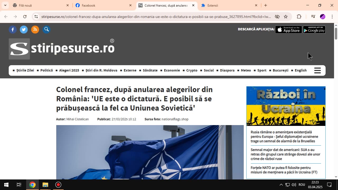This screenshot has height=190, width=338.
Task: Expand the tab search dropdown arrow
Action: (5, 5)
